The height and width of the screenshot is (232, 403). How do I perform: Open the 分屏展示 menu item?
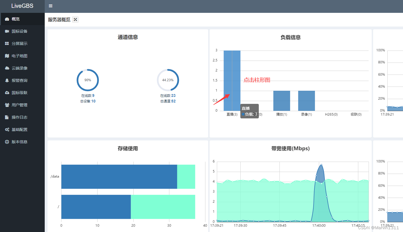22,44
